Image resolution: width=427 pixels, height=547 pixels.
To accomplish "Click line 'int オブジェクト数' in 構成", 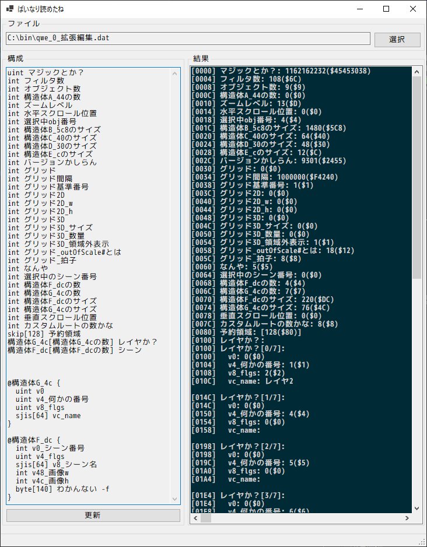I will point(44,89).
